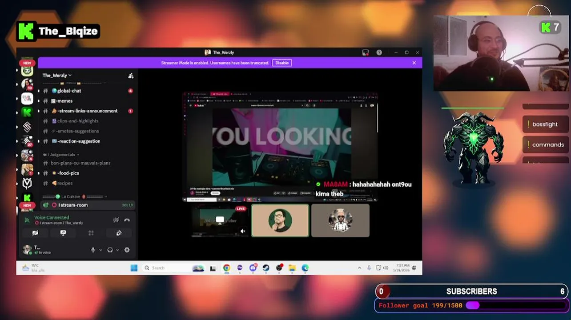Viewport: 571px width, 320px height.
Task: Click the main shared stream video
Action: 280,147
